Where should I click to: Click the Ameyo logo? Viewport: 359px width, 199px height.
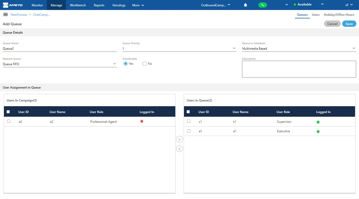[x=13, y=5]
